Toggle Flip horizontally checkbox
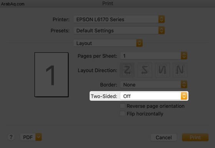 (122, 113)
